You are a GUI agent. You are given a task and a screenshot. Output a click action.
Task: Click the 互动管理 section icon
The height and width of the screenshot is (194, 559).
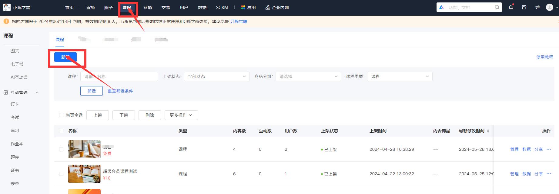point(5,92)
